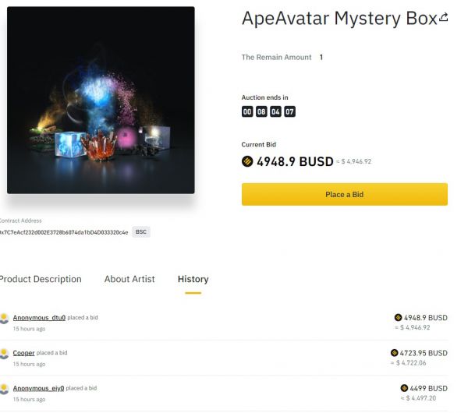Image resolution: width=468 pixels, height=413 pixels.
Task: Visit the Anonymous_eiy0 bidder profile link
Action: [39, 388]
